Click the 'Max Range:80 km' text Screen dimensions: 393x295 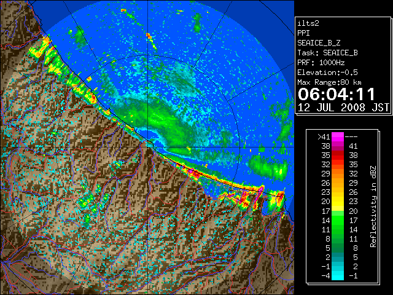tap(329, 82)
